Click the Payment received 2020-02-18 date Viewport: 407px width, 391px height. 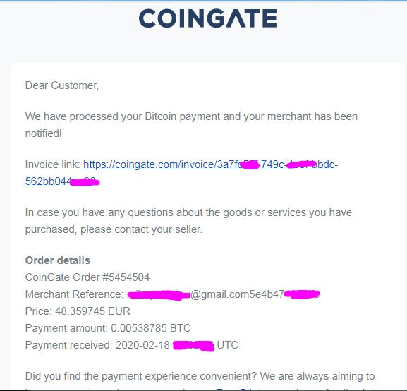coord(142,345)
